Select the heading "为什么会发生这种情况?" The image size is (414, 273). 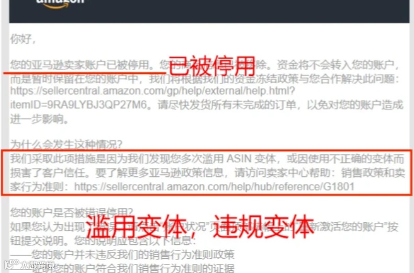click(66, 144)
